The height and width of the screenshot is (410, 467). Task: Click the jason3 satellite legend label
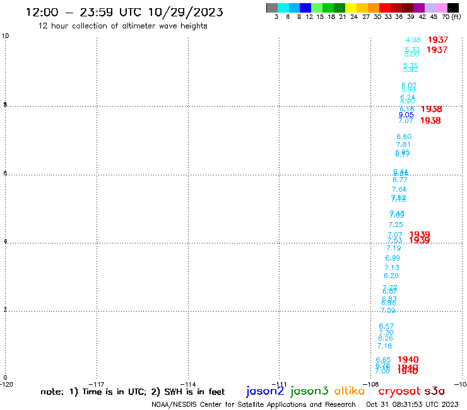(309, 391)
